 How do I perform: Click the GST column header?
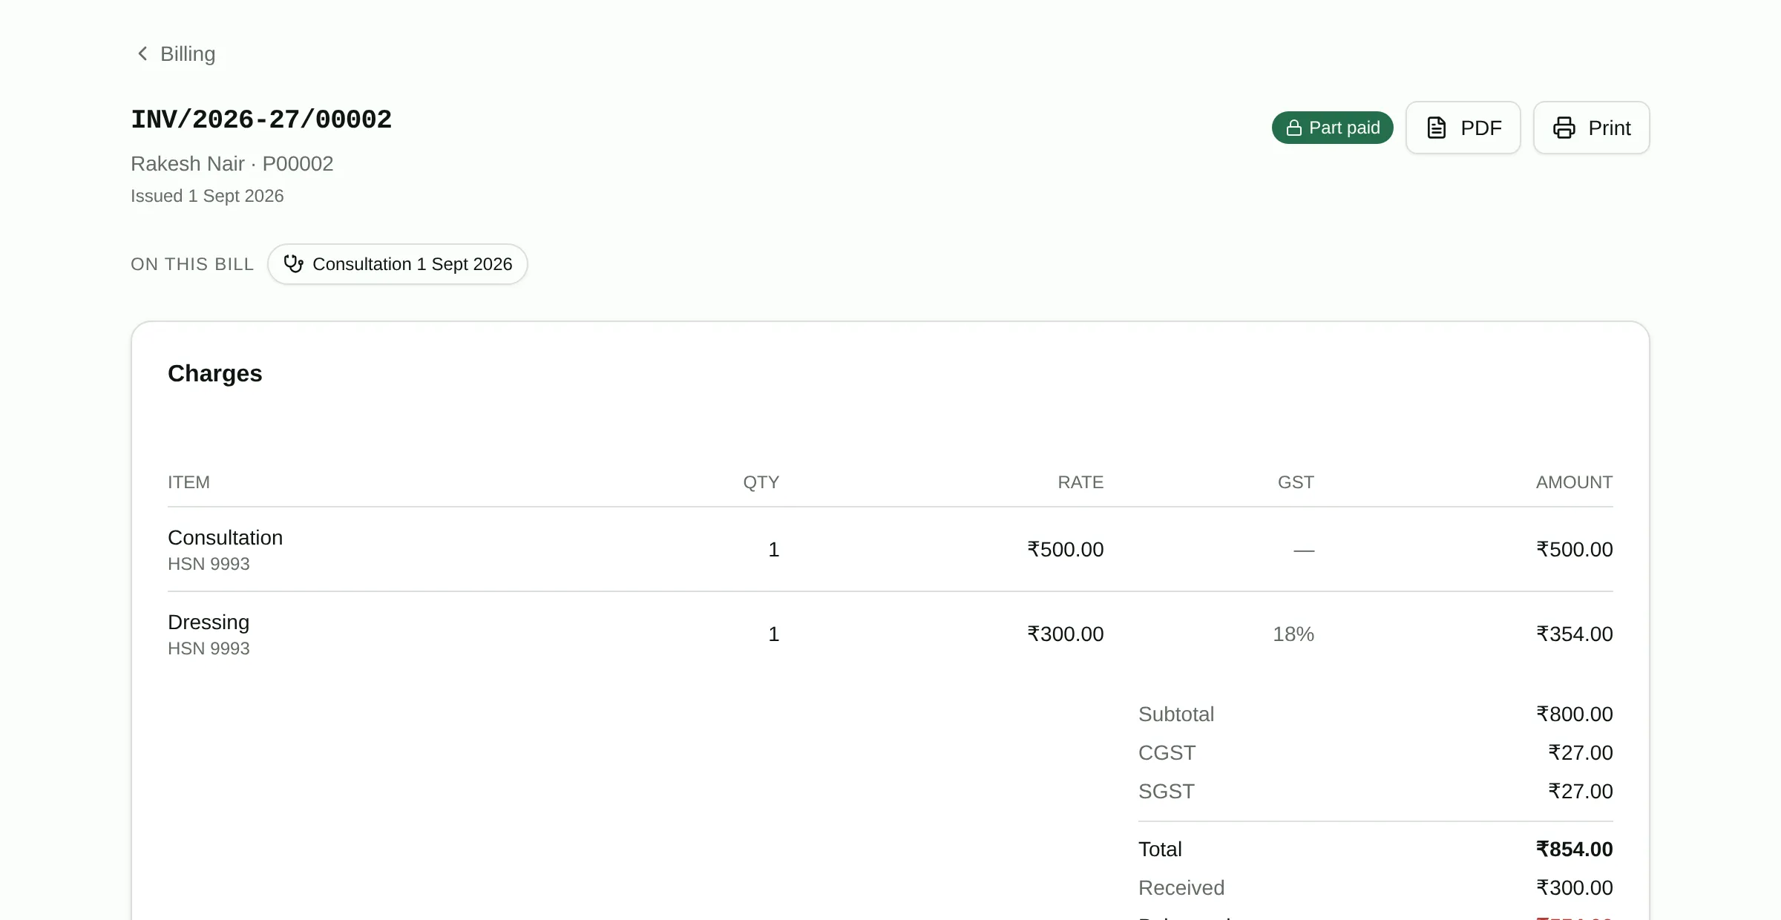pos(1296,482)
